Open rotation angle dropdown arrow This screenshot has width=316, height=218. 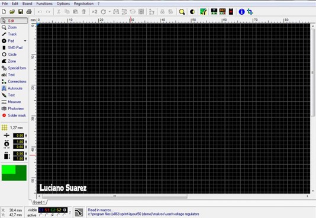click(x=109, y=12)
